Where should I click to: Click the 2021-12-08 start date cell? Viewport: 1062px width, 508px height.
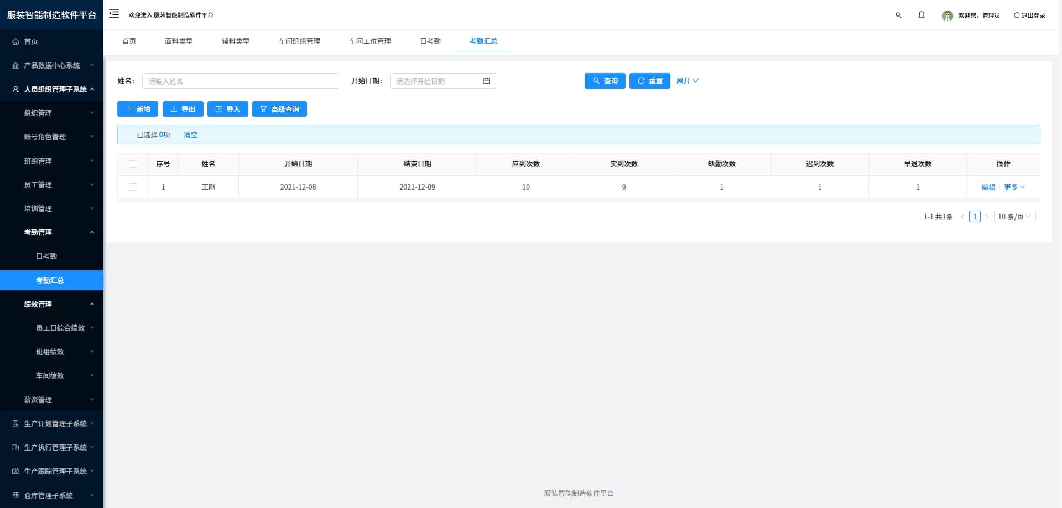(298, 187)
